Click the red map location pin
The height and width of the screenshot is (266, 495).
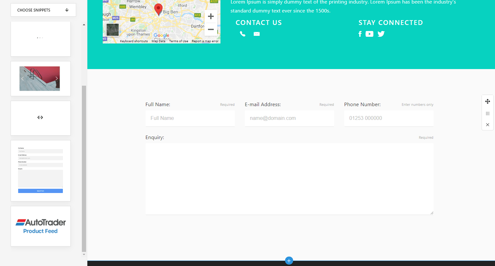pyautogui.click(x=158, y=10)
